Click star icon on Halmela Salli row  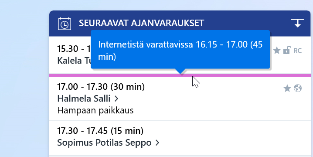(287, 88)
